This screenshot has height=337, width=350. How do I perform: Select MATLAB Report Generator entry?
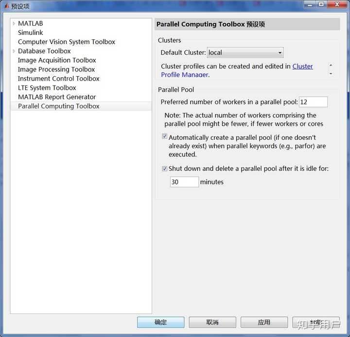(57, 97)
